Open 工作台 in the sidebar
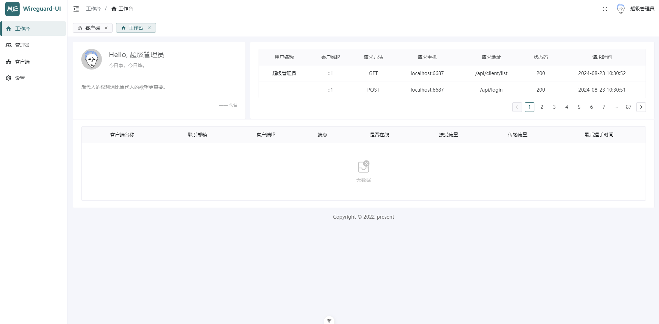Image resolution: width=659 pixels, height=324 pixels. point(22,29)
